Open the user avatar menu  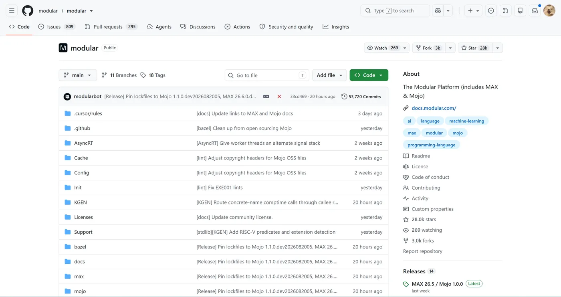coord(549,11)
